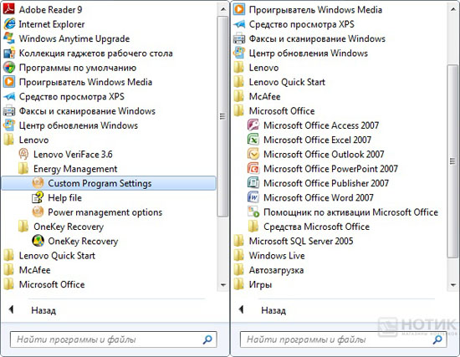460x357 pixels.
Task: Click the Windows Anytime Upgrade icon
Action: click(x=9, y=38)
